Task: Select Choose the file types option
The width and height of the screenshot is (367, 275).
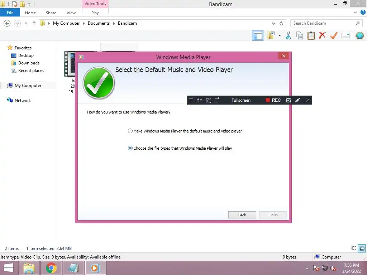Action: (180, 148)
